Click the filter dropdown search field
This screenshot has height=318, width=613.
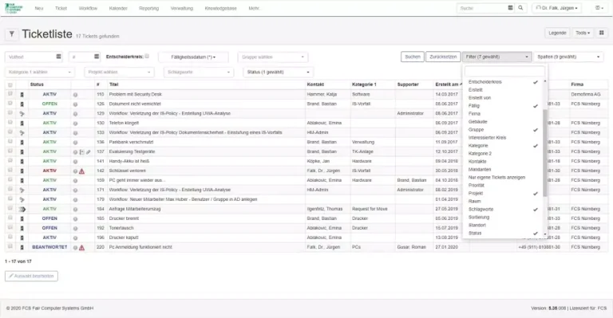coord(504,72)
